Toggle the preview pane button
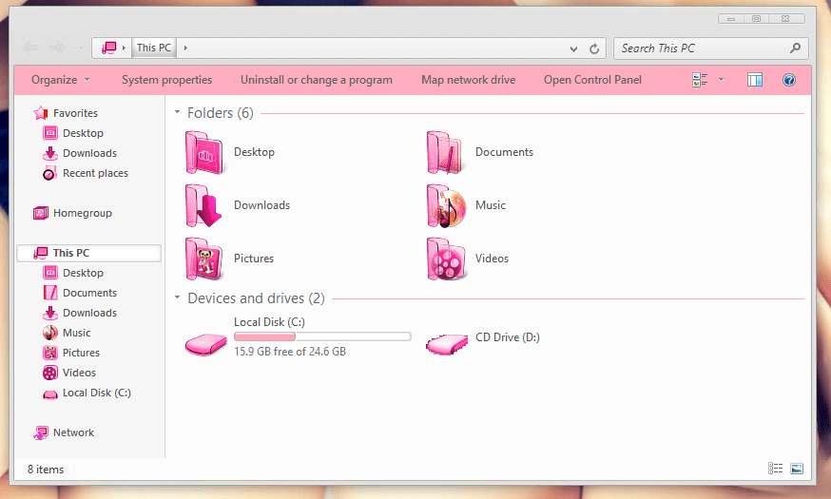 point(755,81)
